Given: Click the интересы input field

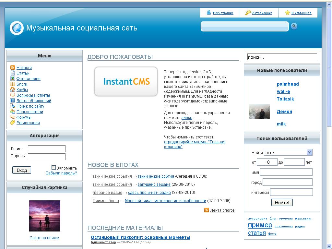Looking at the screenshot, I should tap(291, 192).
